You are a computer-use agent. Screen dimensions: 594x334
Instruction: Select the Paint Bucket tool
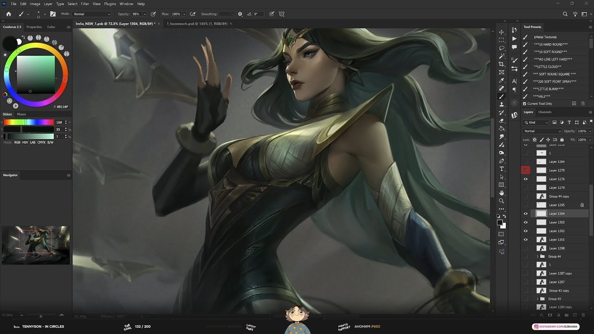501,128
